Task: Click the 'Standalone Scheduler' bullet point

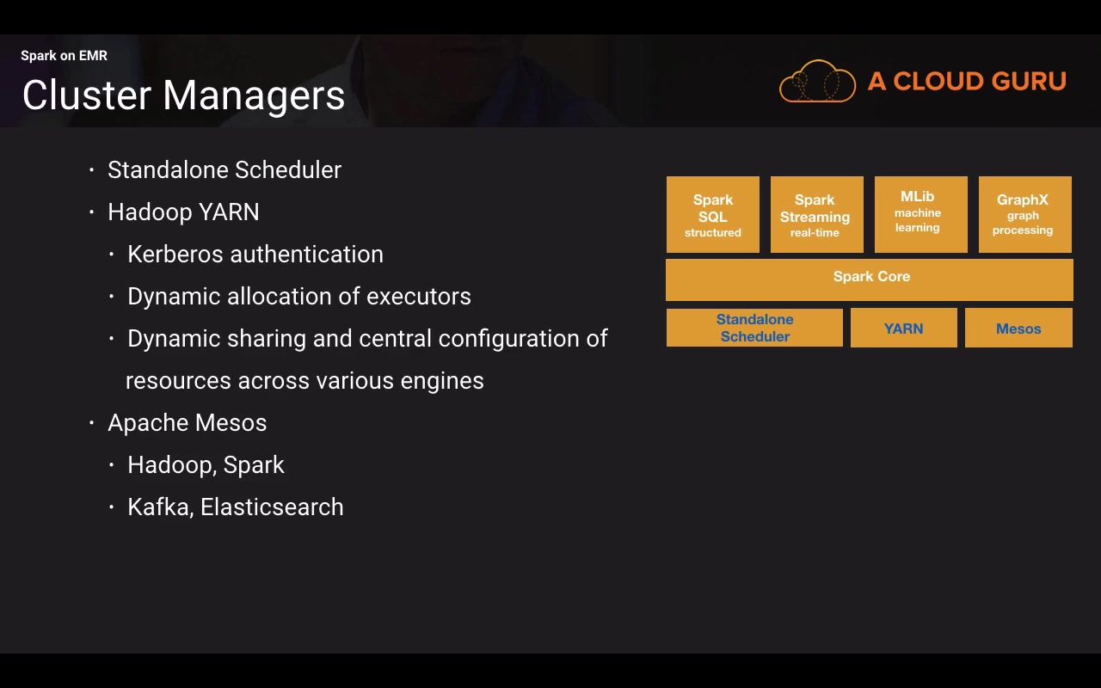Action: click(225, 170)
